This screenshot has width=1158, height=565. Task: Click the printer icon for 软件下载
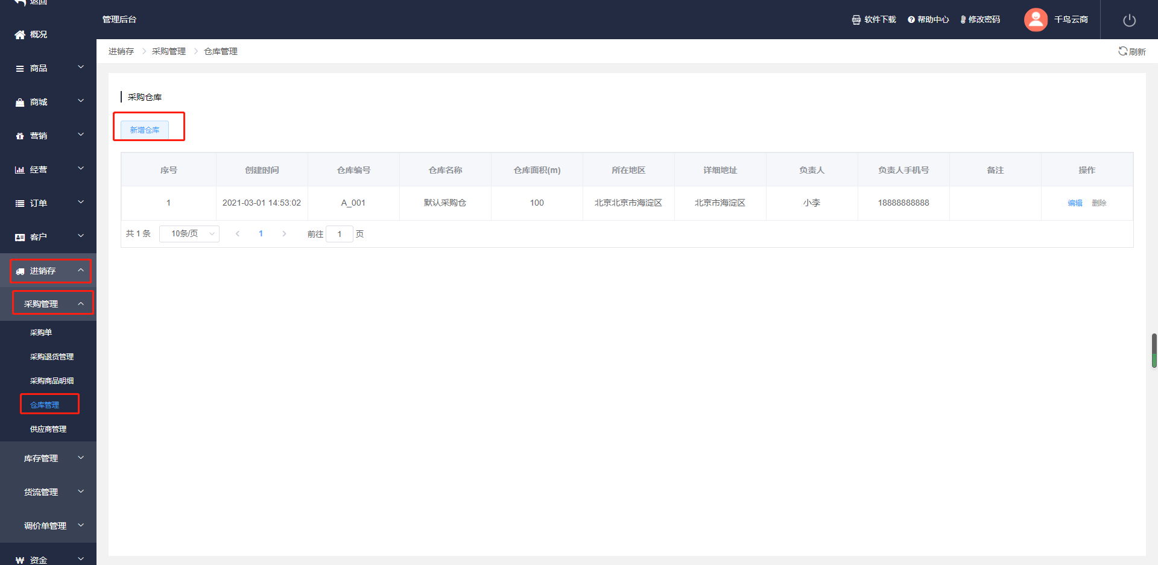point(856,20)
